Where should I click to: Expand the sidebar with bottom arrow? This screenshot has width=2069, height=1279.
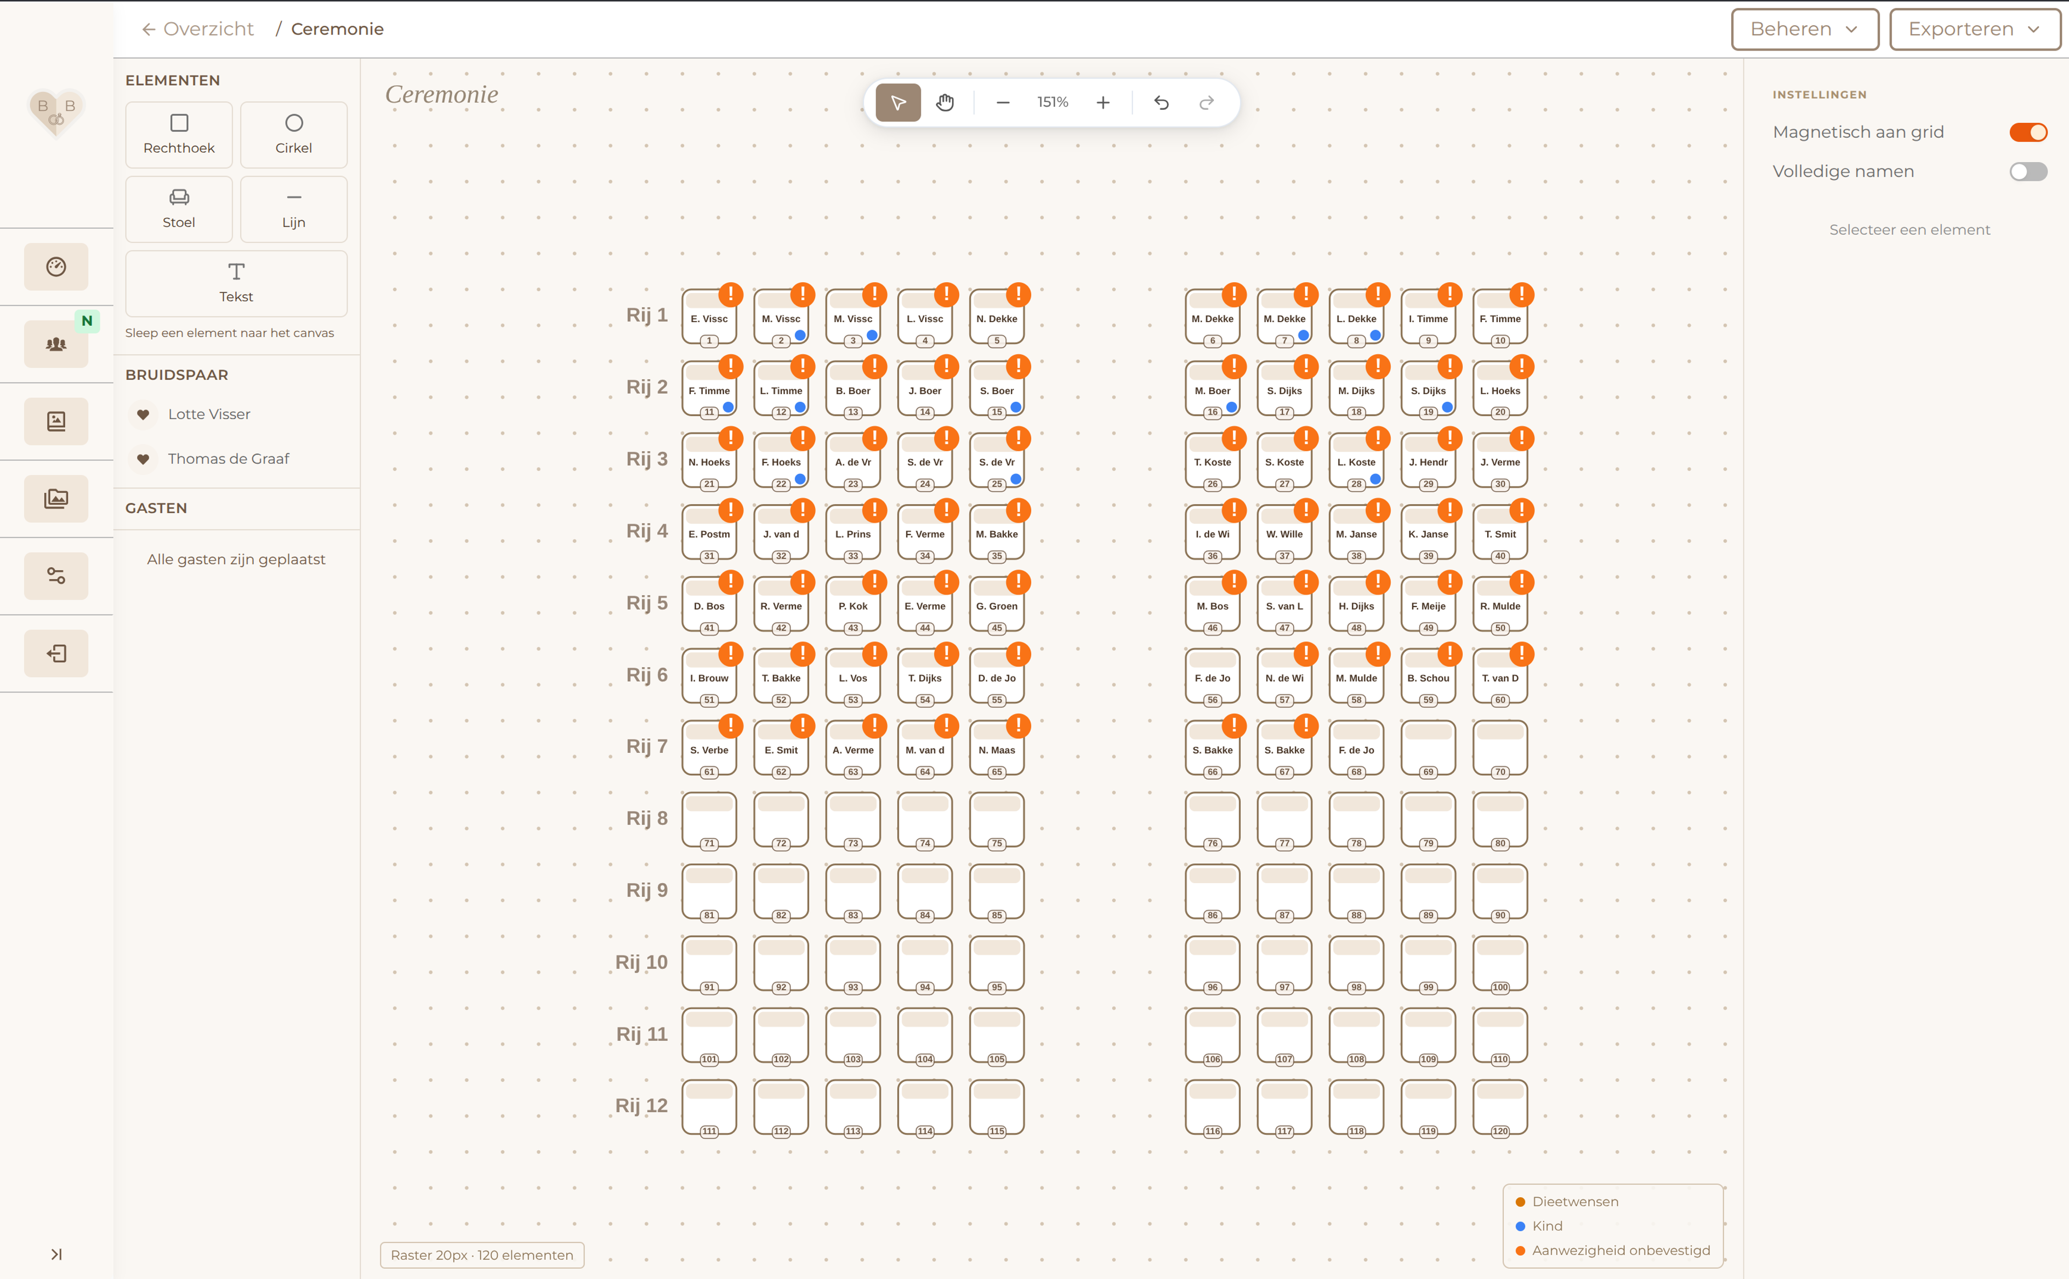[56, 1254]
